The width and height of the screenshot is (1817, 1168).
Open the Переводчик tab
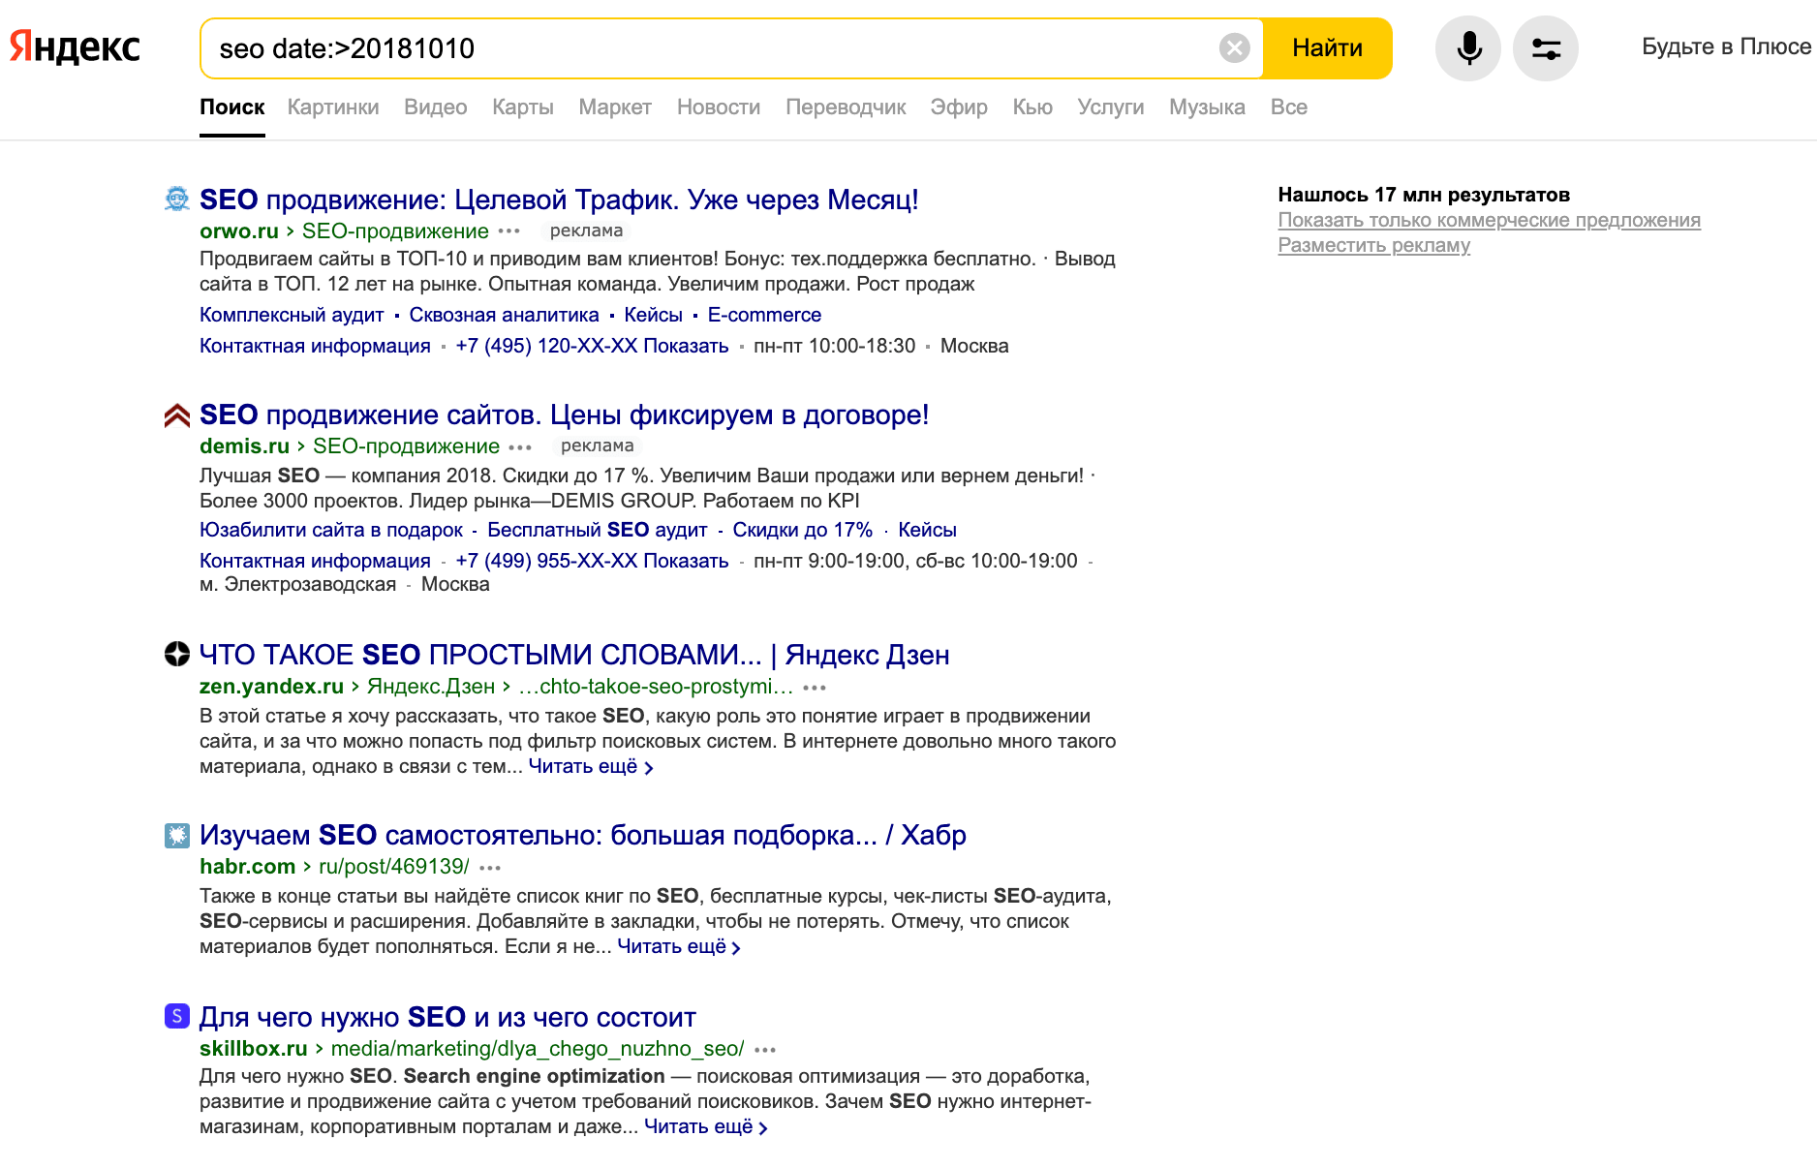pos(846,108)
